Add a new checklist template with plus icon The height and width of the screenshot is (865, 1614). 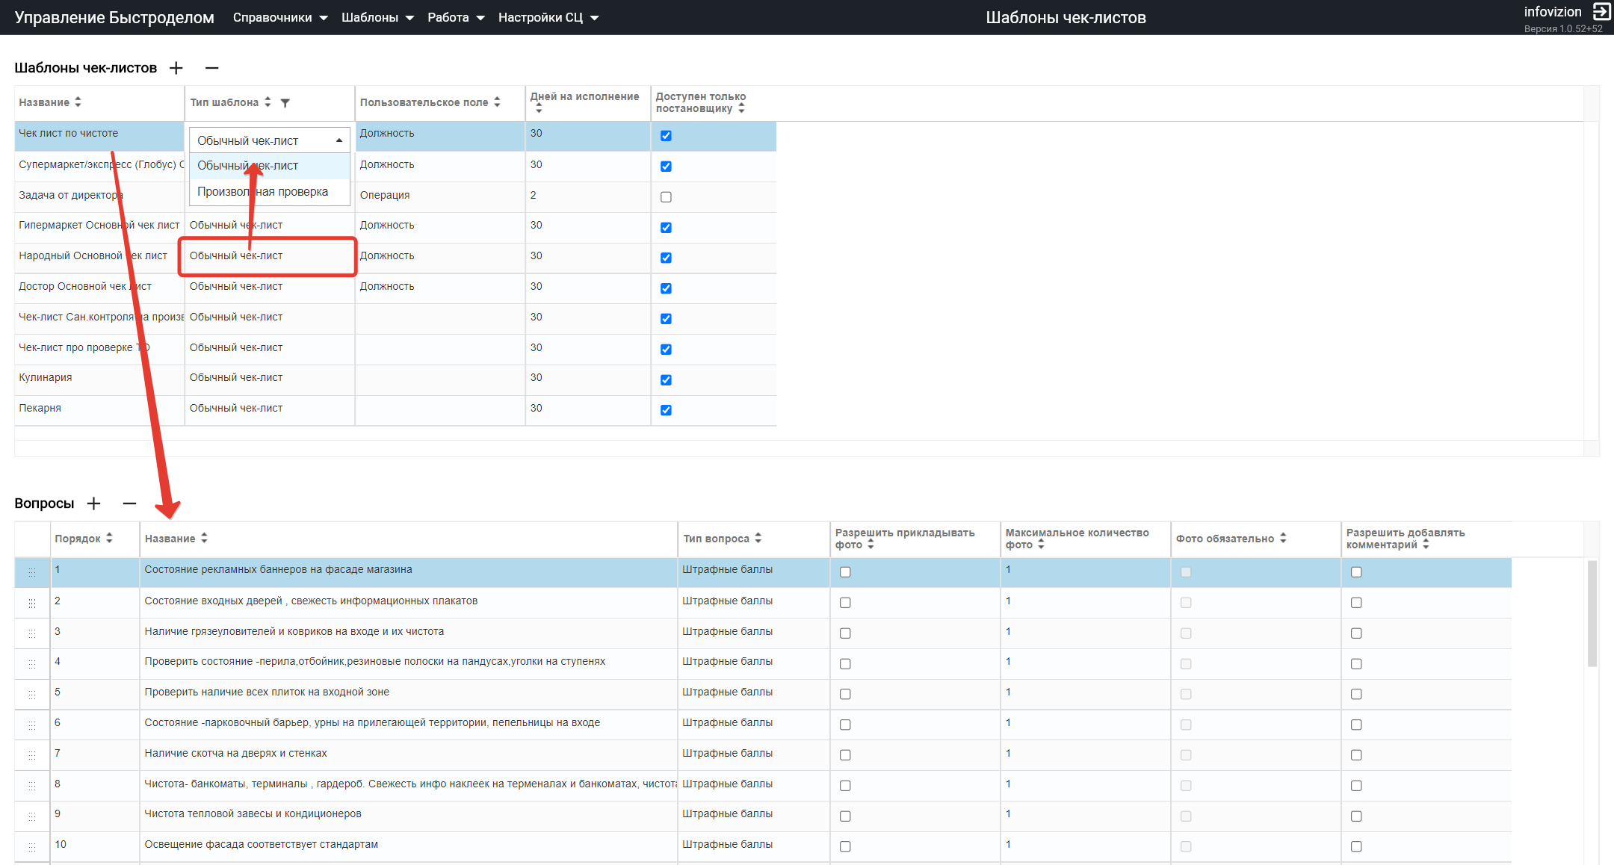[176, 68]
